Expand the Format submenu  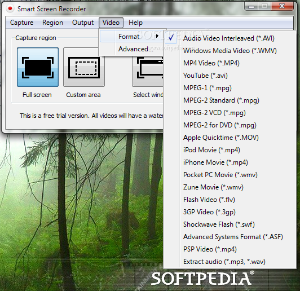tap(132, 36)
